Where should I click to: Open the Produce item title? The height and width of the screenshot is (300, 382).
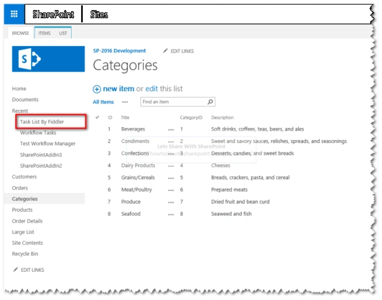(131, 202)
